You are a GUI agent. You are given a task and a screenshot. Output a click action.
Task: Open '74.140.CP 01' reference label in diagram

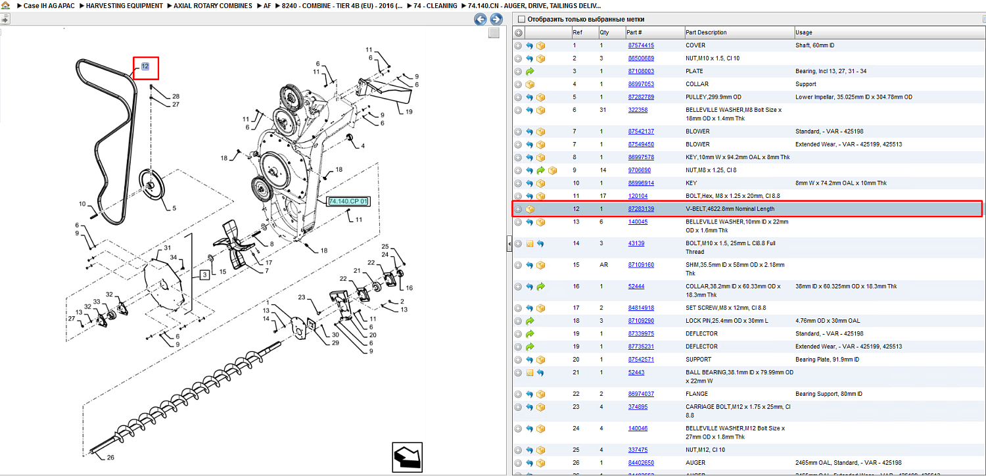(x=349, y=201)
